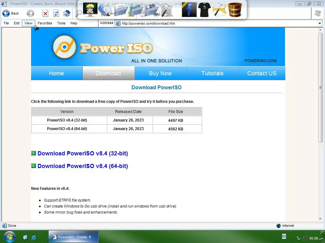Screen dimensions: 325x243
Task: Open the music notes folder dock icon
Action: tap(136, 10)
